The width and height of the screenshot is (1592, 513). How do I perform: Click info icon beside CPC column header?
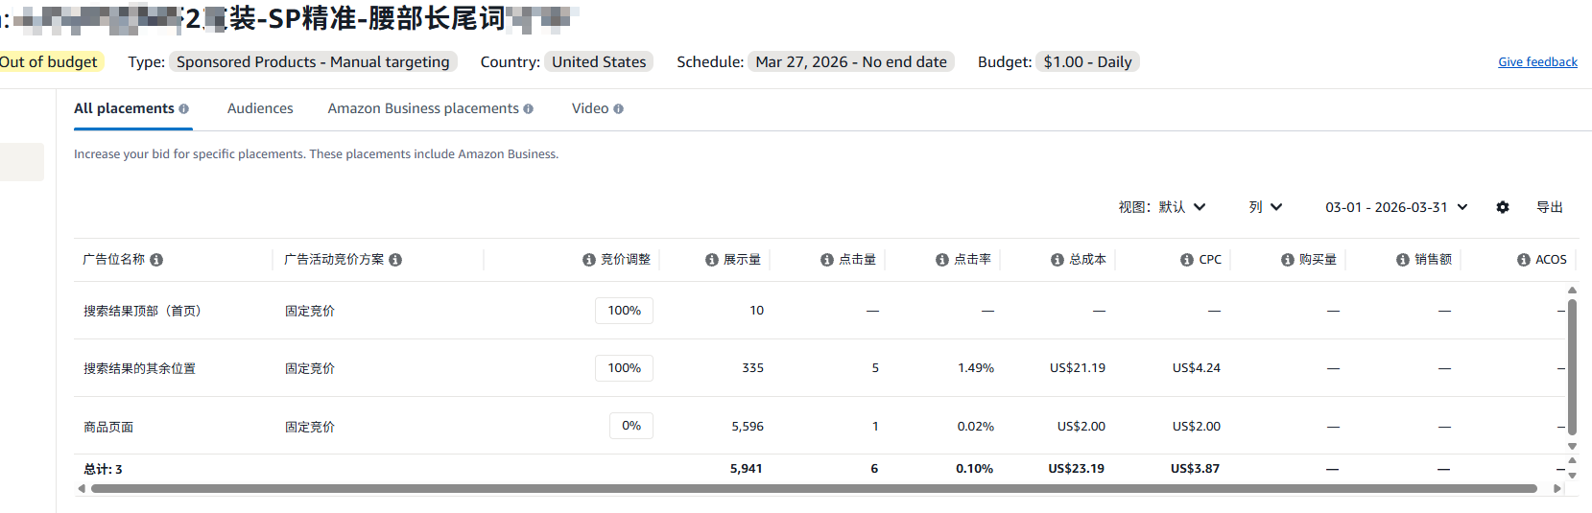[1187, 260]
